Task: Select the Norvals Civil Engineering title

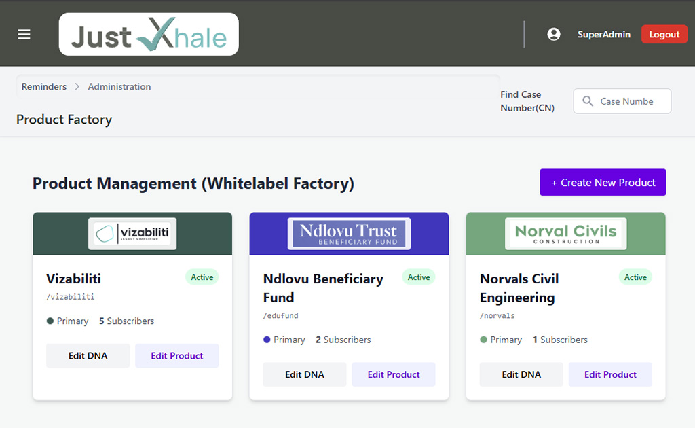Action: pos(519,288)
